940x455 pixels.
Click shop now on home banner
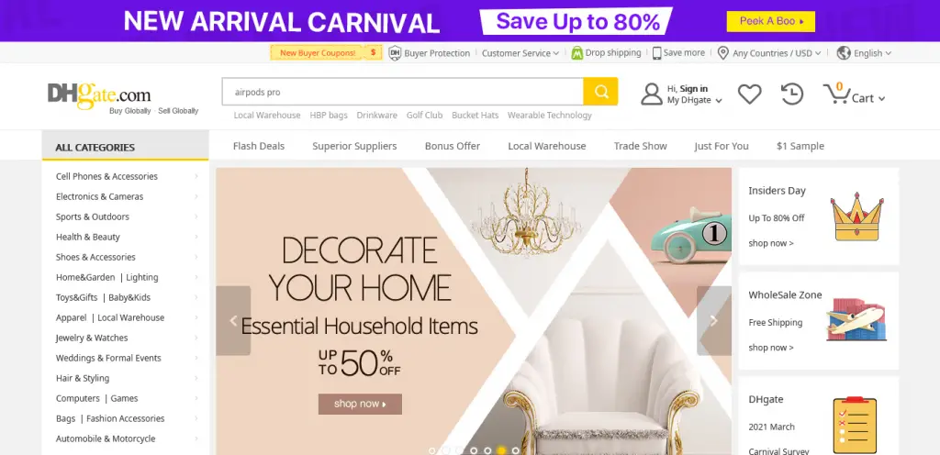pos(360,405)
